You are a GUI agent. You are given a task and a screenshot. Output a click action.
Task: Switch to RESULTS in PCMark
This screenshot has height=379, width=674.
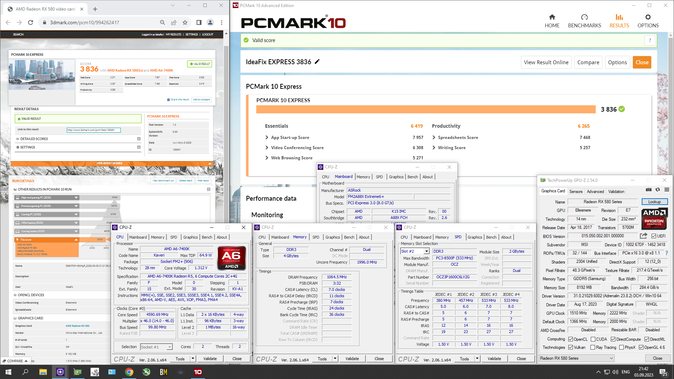(x=619, y=21)
